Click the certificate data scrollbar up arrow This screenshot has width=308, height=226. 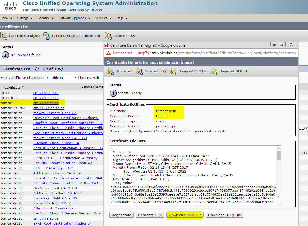(278, 148)
